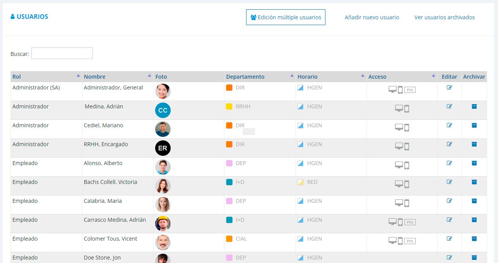Click PIN access icon for Carrasco Medina
Screen dimensions: 498x263
(410, 222)
